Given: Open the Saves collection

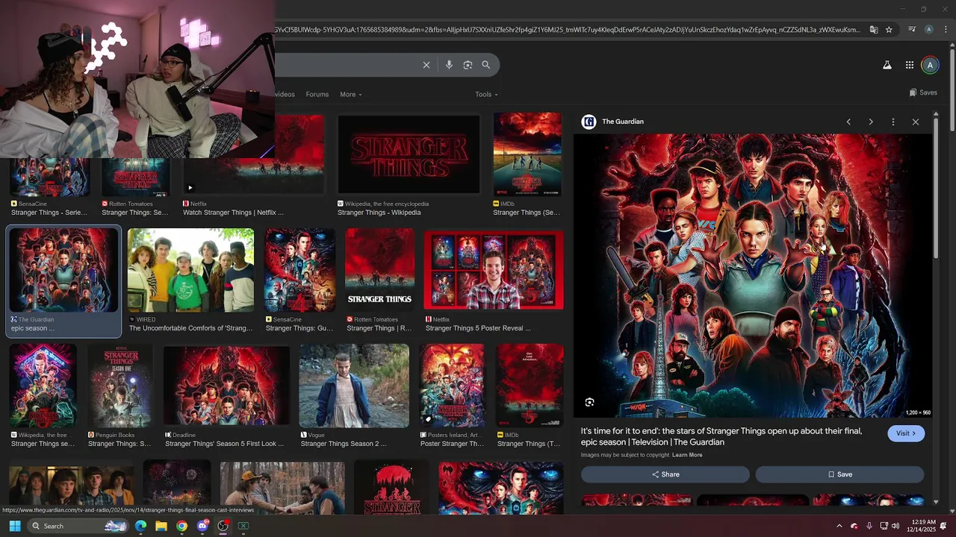Looking at the screenshot, I should [923, 92].
